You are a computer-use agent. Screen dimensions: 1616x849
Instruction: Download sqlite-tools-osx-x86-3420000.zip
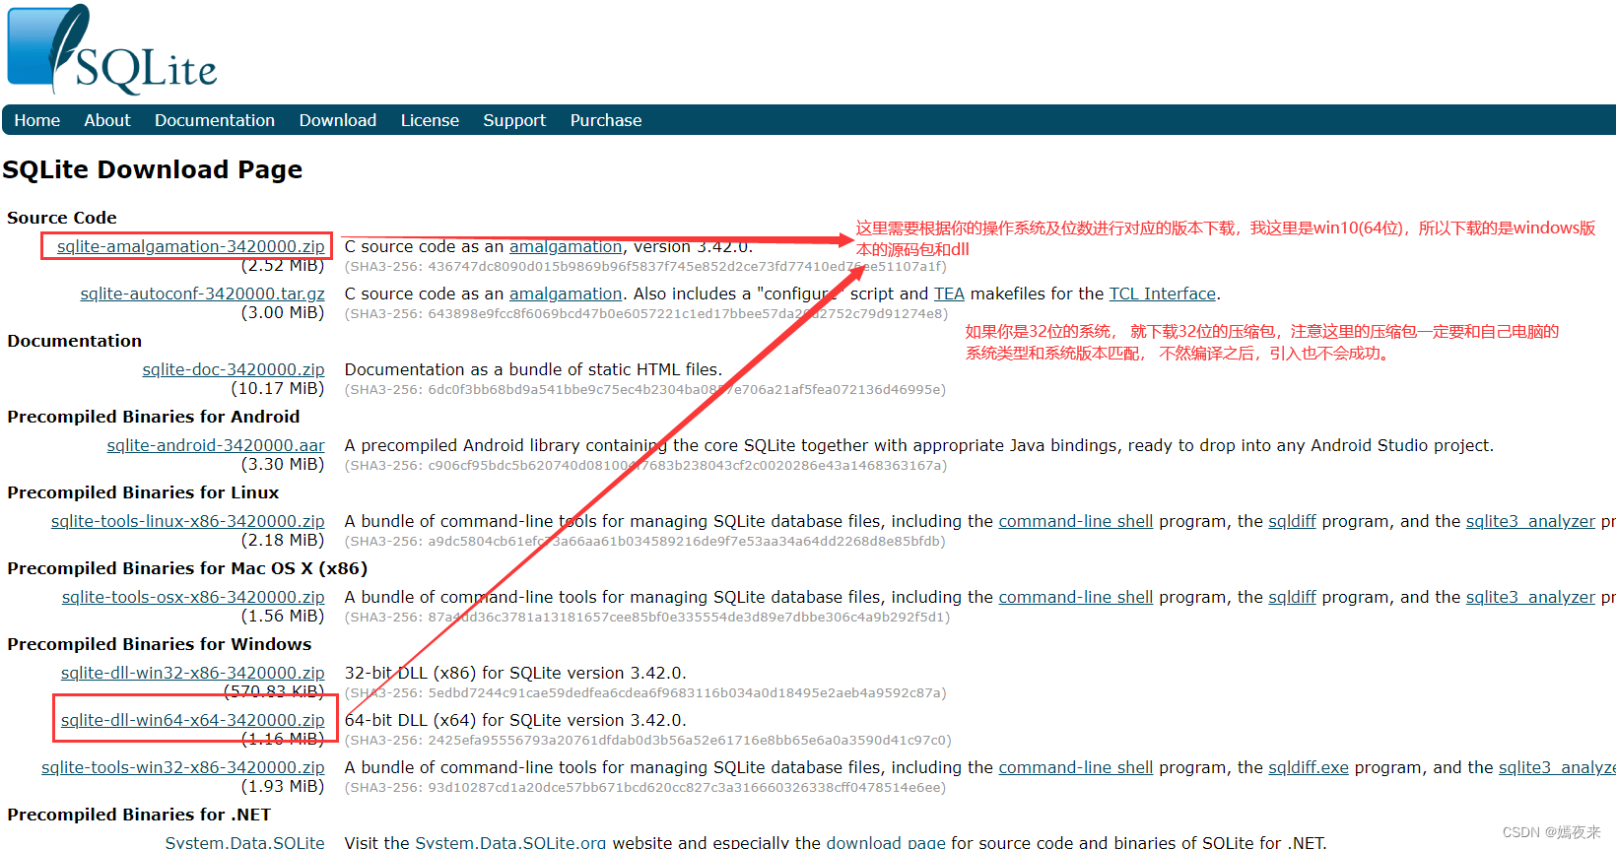coord(193,597)
